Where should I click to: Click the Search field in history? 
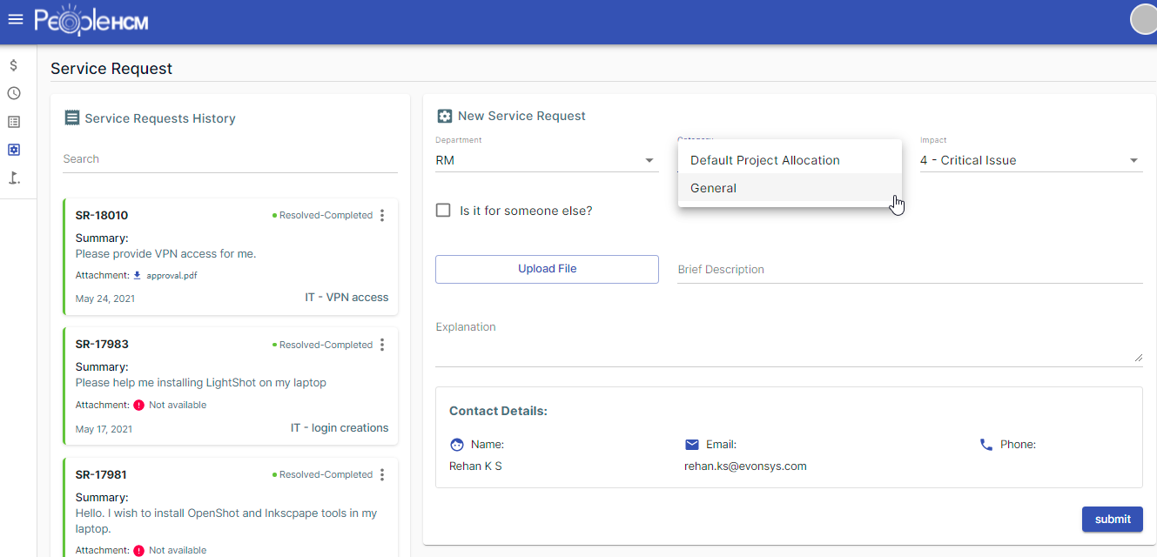(230, 159)
